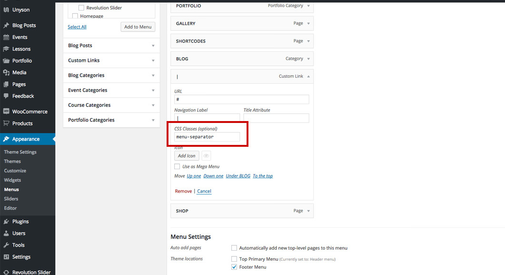Move item To the top
Screen dimensions: 505x275
[x=263, y=176]
